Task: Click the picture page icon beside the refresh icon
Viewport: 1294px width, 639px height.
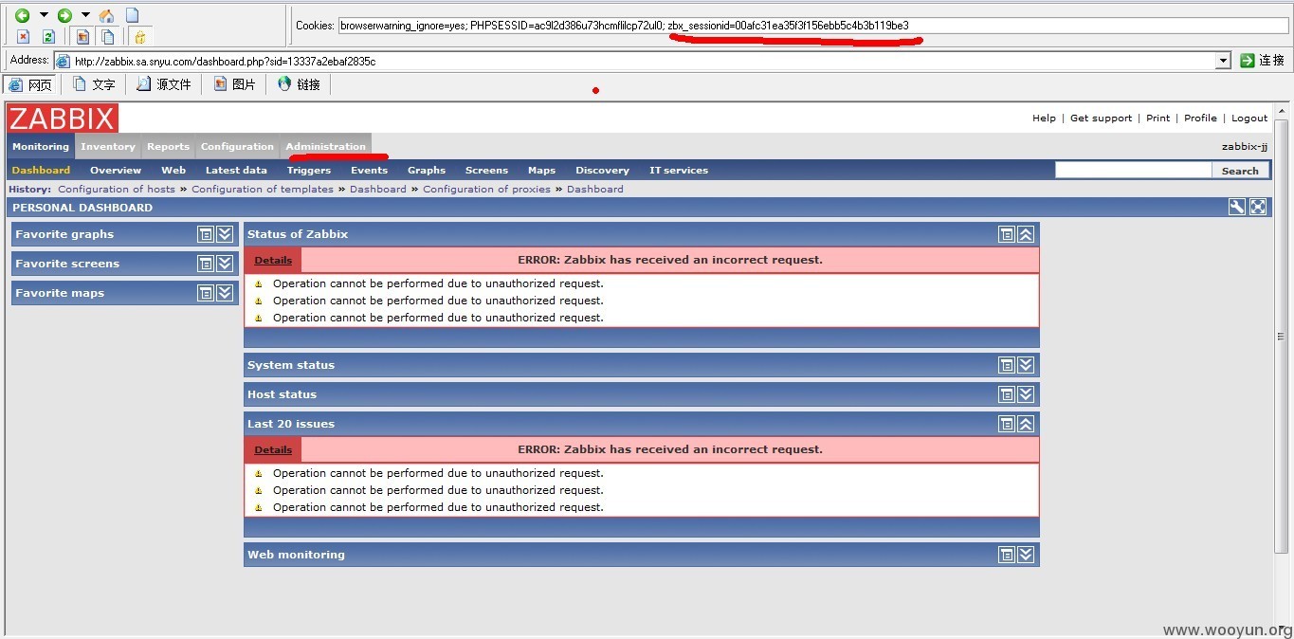Action: [82, 37]
